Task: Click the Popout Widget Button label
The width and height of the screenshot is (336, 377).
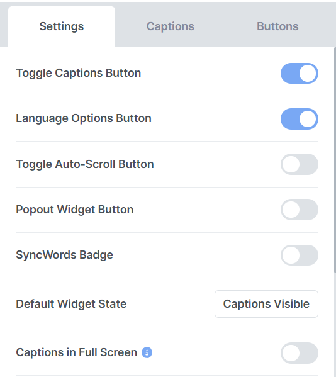Action: point(74,210)
